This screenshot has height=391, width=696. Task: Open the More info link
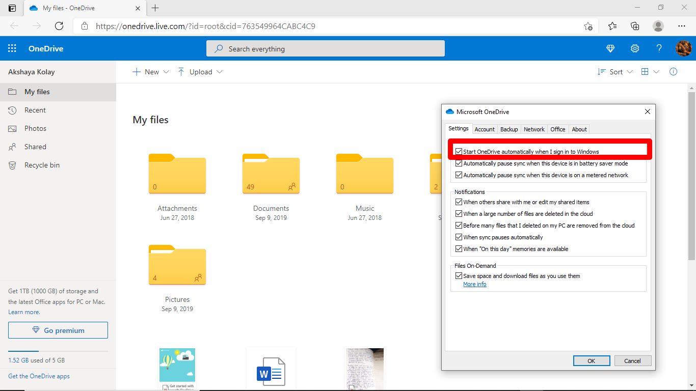(x=475, y=284)
